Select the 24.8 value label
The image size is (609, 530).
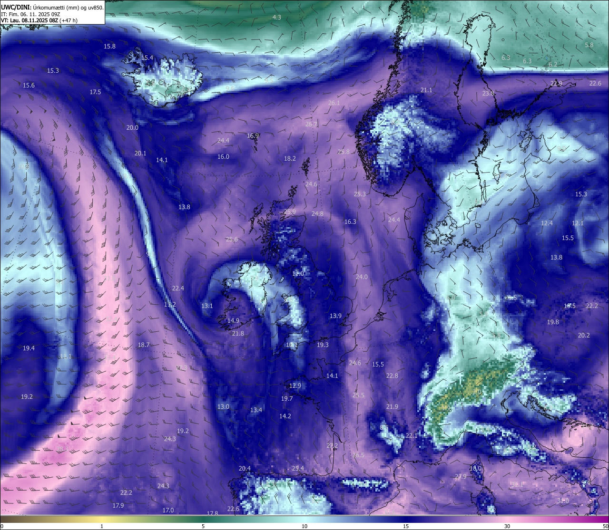pyautogui.click(x=317, y=213)
